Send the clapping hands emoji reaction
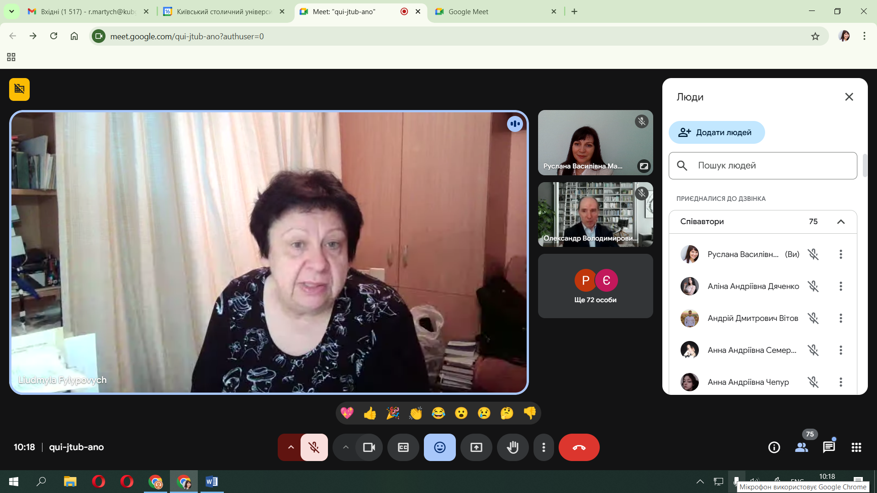This screenshot has height=493, width=877. point(415,413)
